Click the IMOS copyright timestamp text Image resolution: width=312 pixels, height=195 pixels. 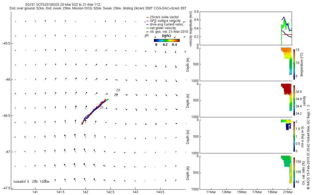click(x=308, y=147)
